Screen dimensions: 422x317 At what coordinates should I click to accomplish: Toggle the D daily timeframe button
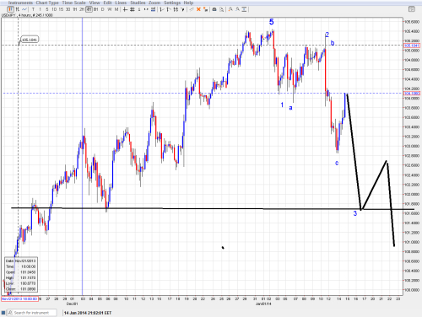[103, 9]
